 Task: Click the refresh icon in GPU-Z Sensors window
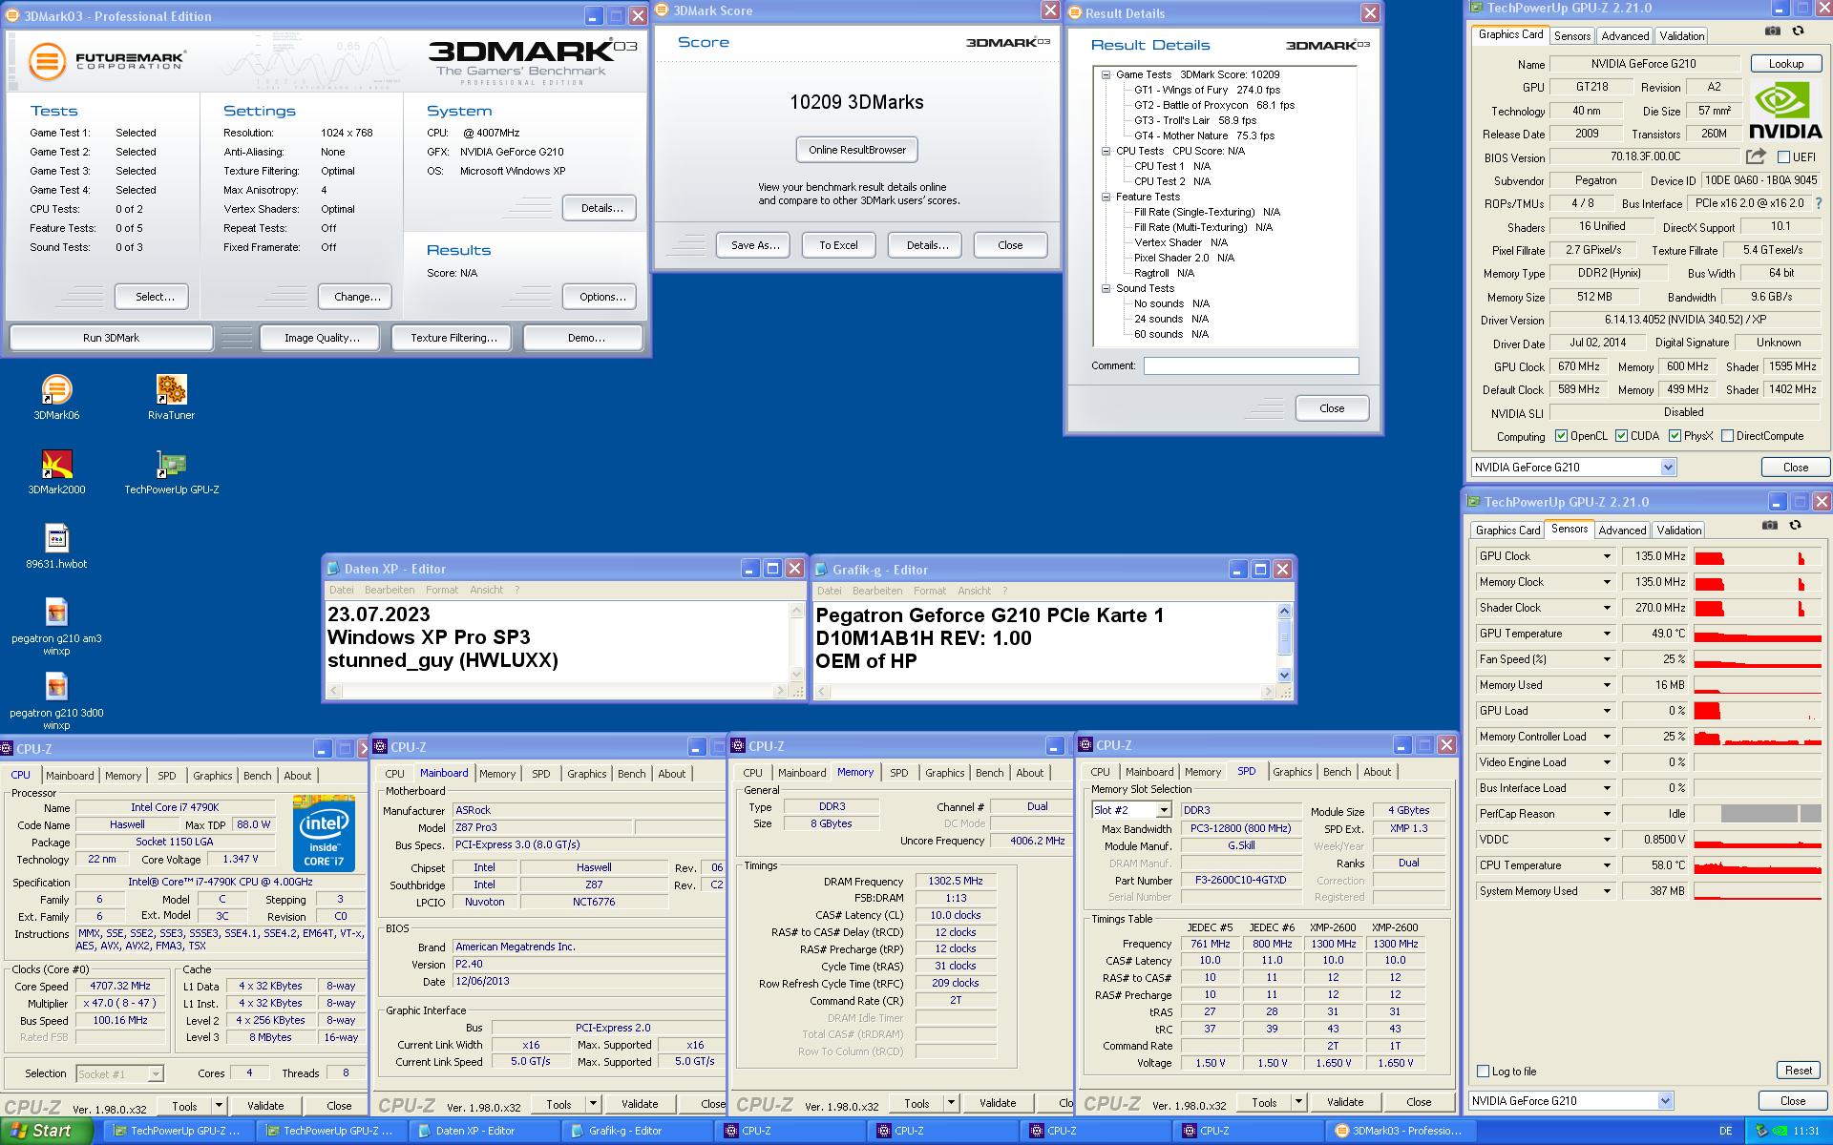tap(1796, 525)
